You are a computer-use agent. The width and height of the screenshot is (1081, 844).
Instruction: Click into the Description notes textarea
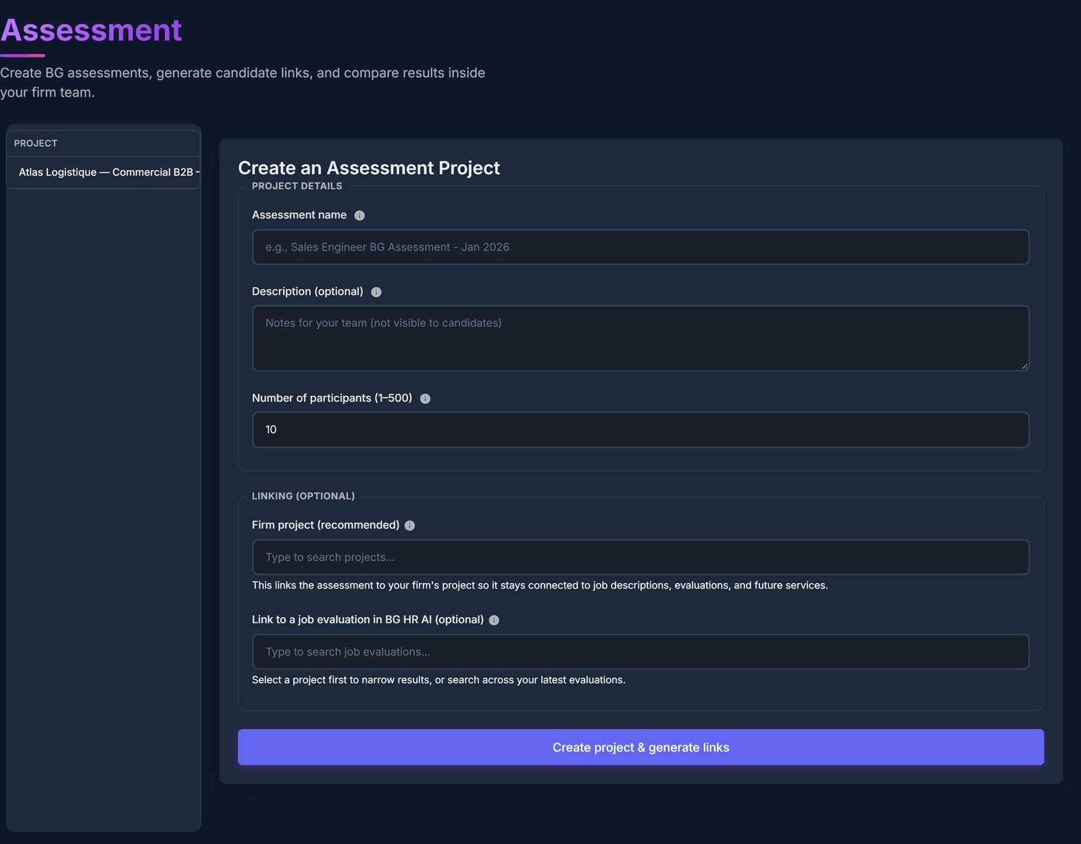640,338
